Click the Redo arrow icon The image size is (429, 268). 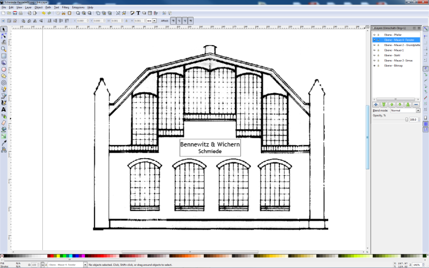[x=49, y=13]
